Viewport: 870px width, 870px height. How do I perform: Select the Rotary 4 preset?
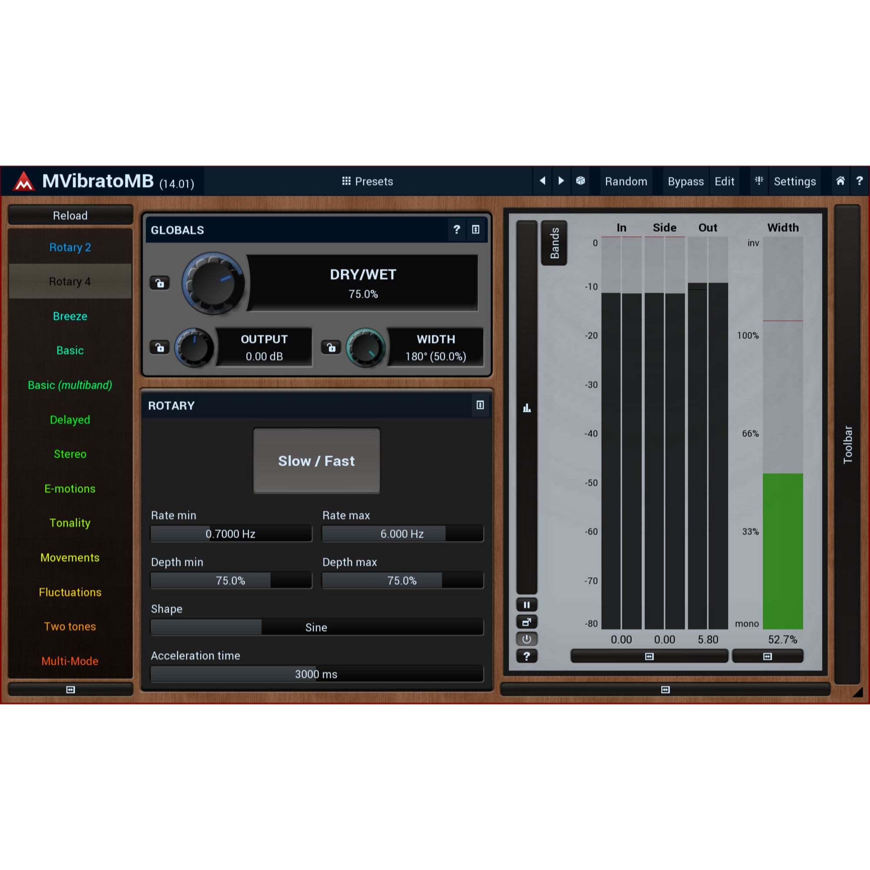[70, 281]
